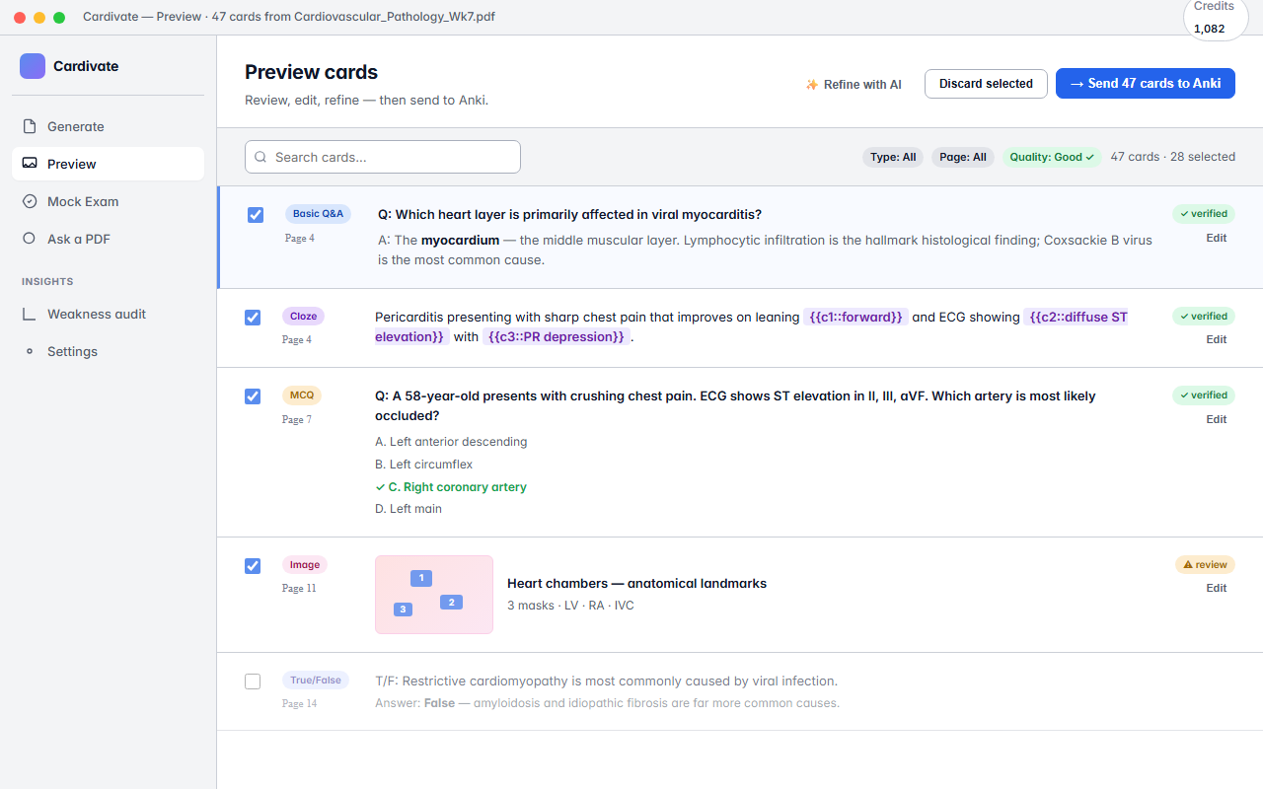Open Ask a PDF section
The width and height of the screenshot is (1263, 789).
[x=109, y=239]
